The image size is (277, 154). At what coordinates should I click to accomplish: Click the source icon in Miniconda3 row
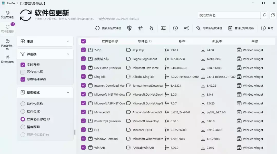tap(239, 112)
